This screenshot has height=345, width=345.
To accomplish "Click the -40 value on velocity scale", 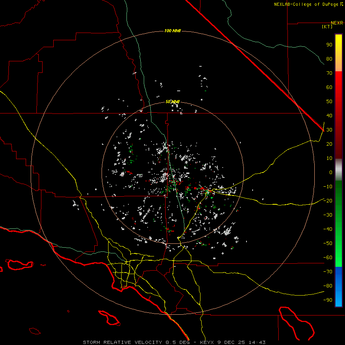I will pyautogui.click(x=328, y=229).
